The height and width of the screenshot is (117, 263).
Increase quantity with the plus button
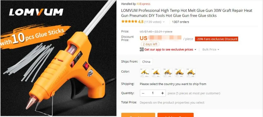coord(162,93)
